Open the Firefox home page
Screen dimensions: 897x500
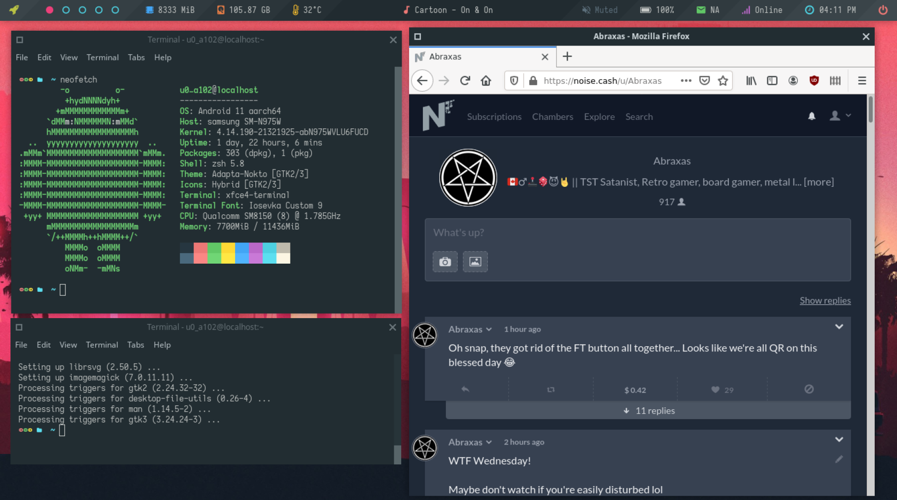(486, 81)
